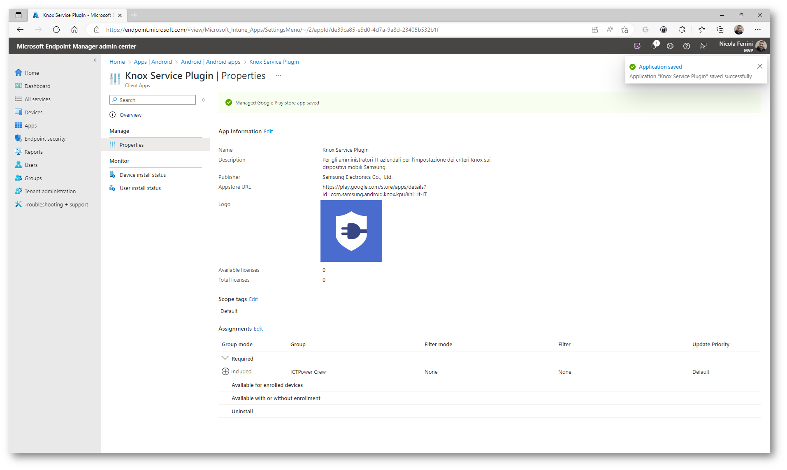The height and width of the screenshot is (470, 787).
Task: Click the Search box in resource menu
Action: [x=153, y=100]
